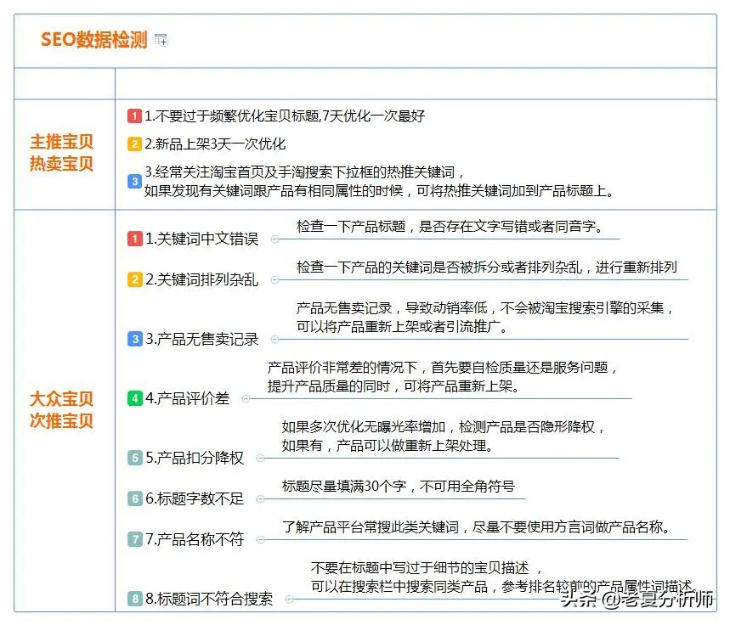Click orange priority 2 badge before 新品上架3天一次优化

tap(134, 144)
